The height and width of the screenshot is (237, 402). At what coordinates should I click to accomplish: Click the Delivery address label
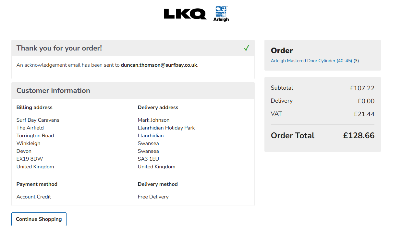[x=158, y=107]
